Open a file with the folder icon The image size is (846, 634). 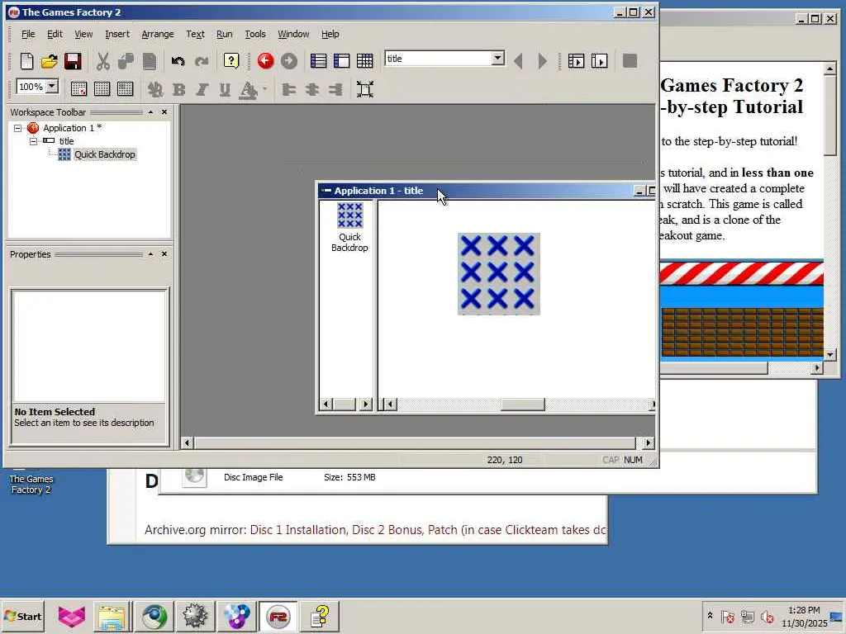click(x=49, y=61)
